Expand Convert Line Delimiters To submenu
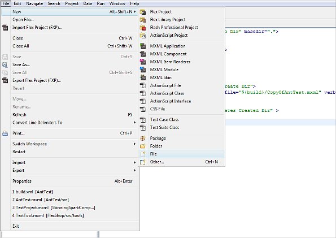The width and height of the screenshot is (336, 238). tap(134, 123)
